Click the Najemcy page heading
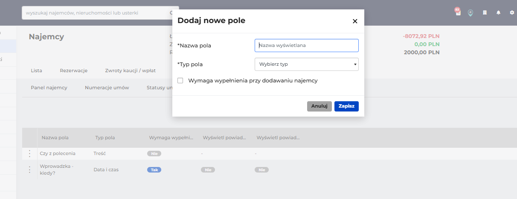The width and height of the screenshot is (517, 199). pyautogui.click(x=46, y=37)
